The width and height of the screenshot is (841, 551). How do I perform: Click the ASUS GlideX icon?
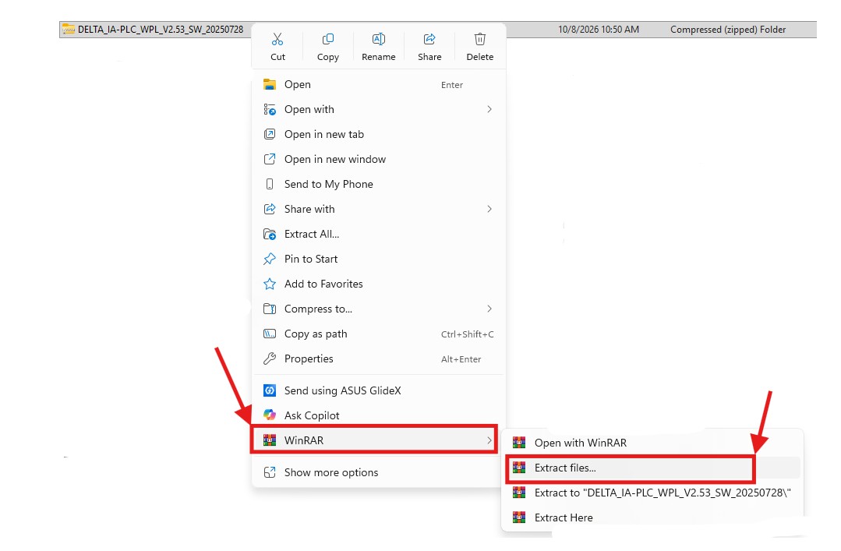tap(270, 390)
